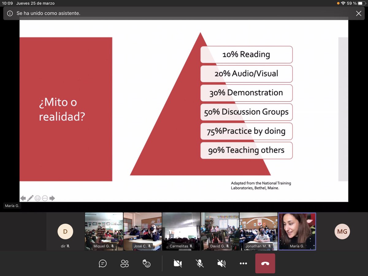Select the slideshow pen tool
This screenshot has width=368, height=276.
[x=30, y=198]
